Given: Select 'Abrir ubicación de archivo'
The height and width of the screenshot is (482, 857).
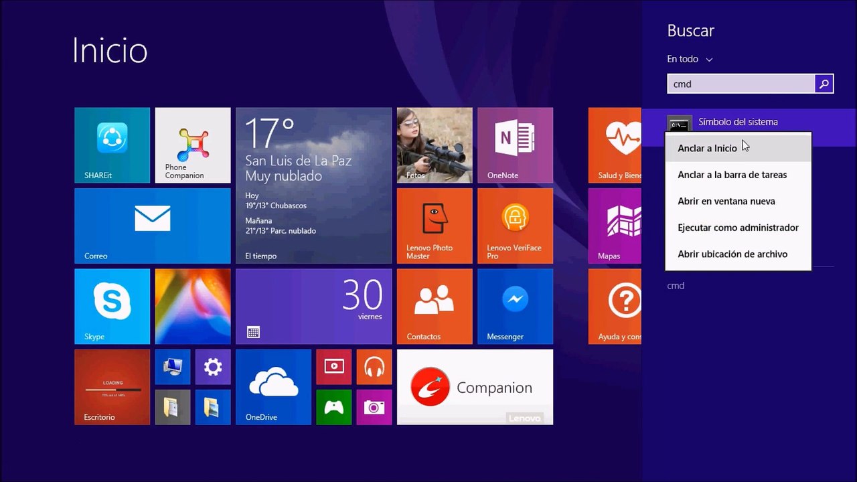Looking at the screenshot, I should [738, 254].
